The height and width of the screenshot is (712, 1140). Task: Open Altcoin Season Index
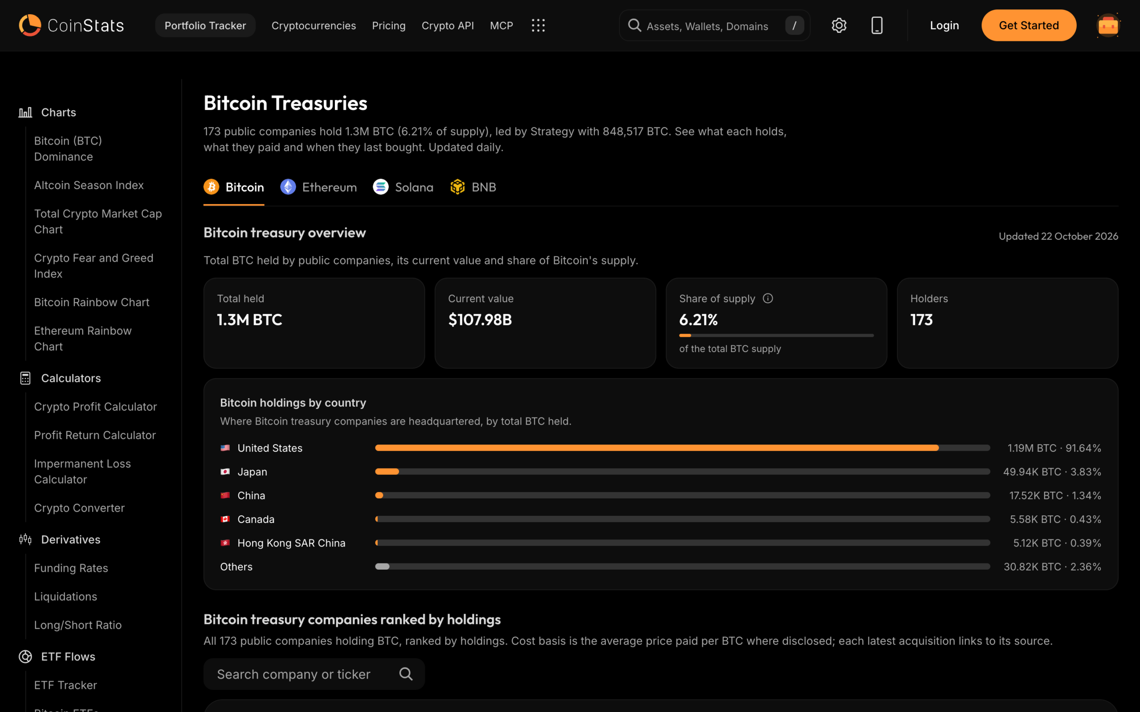pyautogui.click(x=89, y=185)
